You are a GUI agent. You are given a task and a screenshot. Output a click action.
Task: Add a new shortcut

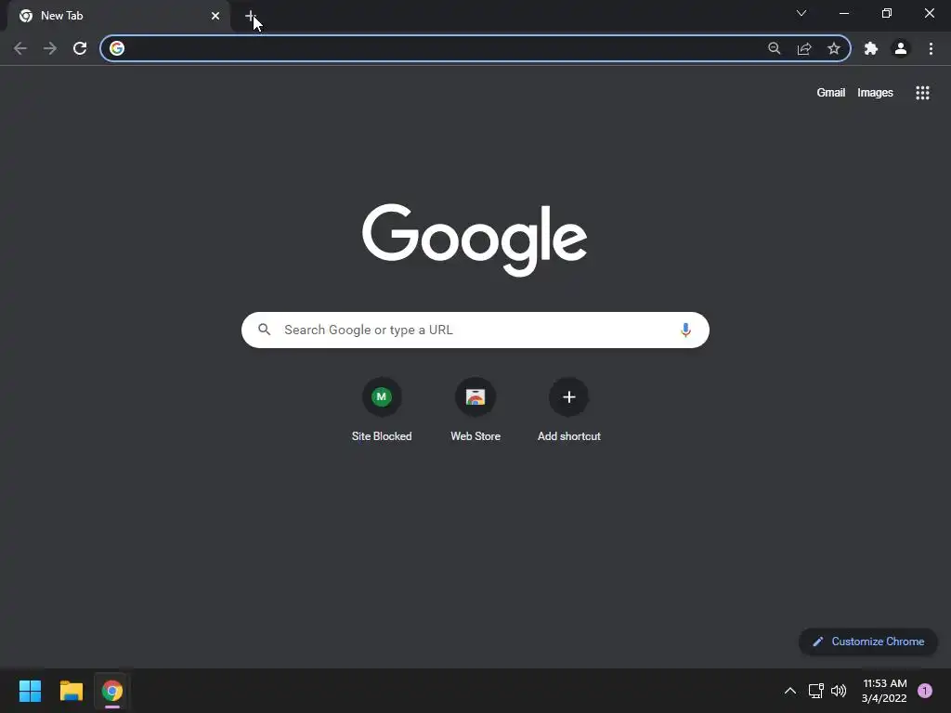click(569, 409)
